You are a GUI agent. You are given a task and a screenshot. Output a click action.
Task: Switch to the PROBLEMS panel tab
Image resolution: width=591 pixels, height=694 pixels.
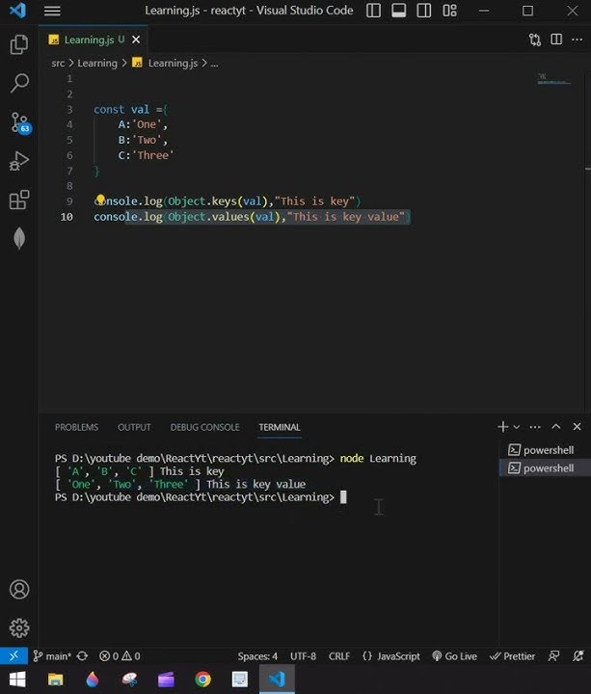pyautogui.click(x=76, y=427)
